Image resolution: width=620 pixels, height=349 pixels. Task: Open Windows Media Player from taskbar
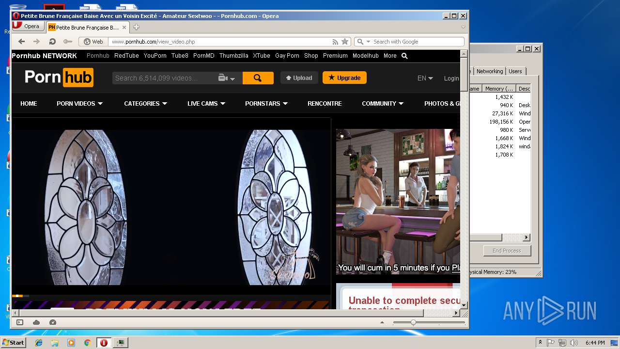pyautogui.click(x=71, y=343)
